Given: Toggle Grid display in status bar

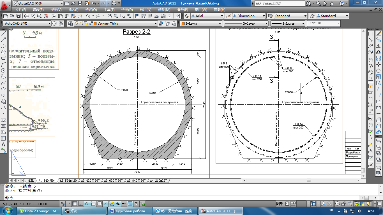Looking at the screenshot, I should click(75, 204).
